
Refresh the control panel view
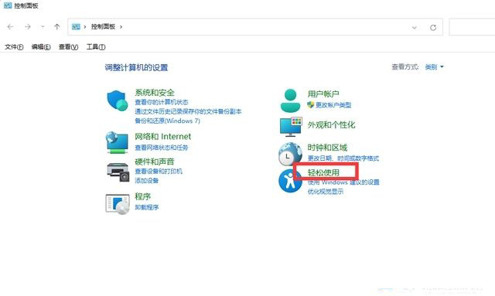coord(433,28)
